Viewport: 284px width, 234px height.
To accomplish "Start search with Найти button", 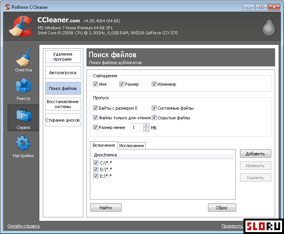I will tap(106, 207).
